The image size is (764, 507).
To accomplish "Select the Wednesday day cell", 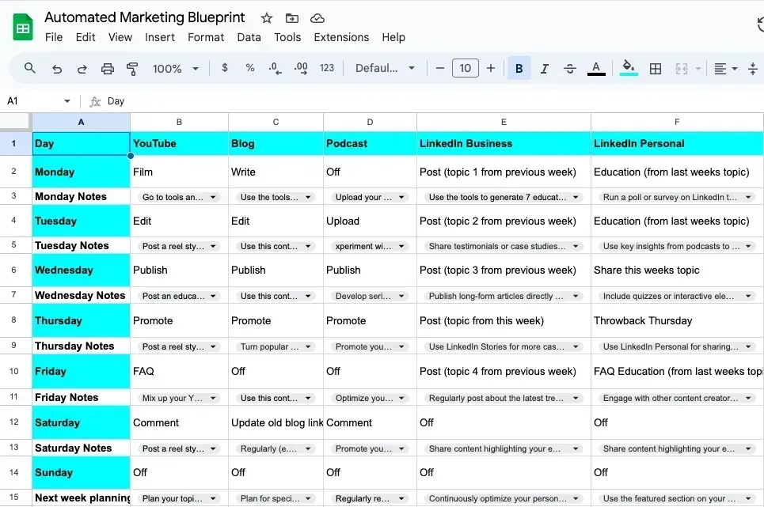I will tap(81, 270).
